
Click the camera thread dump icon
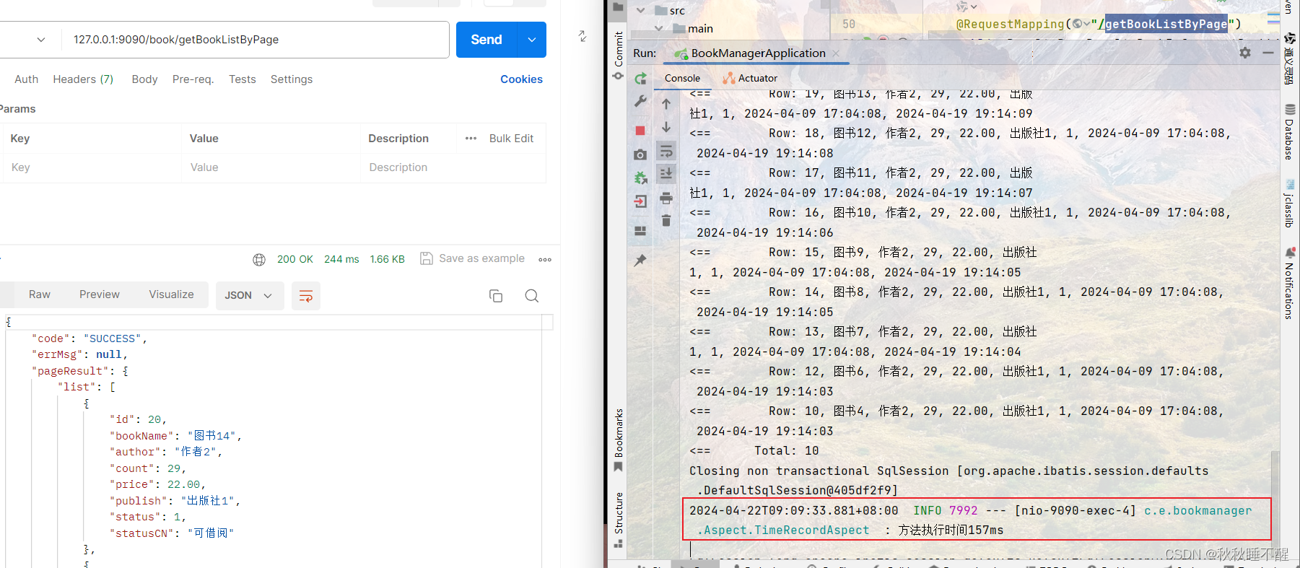click(x=640, y=154)
